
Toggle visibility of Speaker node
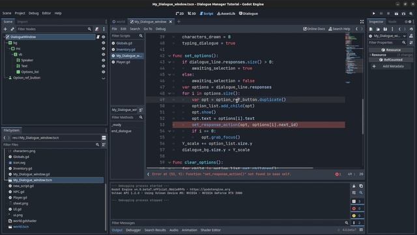(x=104, y=60)
